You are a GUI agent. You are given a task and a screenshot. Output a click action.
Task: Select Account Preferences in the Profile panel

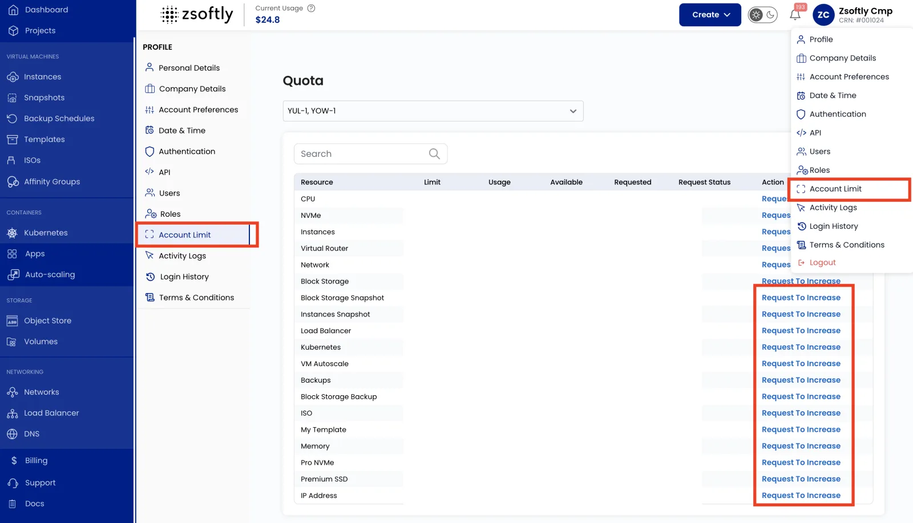[191, 110]
